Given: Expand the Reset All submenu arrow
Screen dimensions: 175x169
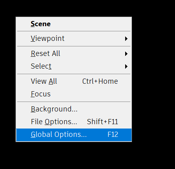Looking at the screenshot, I should coord(126,54).
